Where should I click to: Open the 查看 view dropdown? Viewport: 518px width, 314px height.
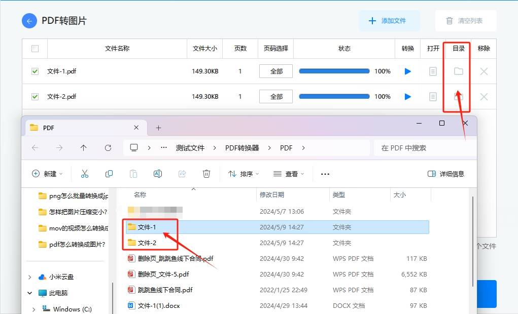pos(289,173)
